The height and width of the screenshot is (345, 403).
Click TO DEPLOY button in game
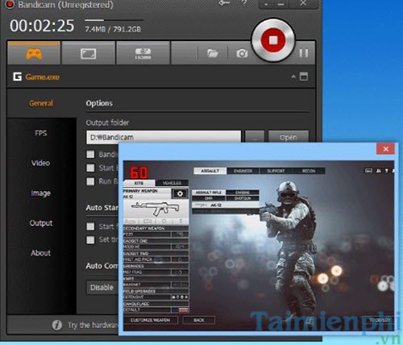[380, 320]
